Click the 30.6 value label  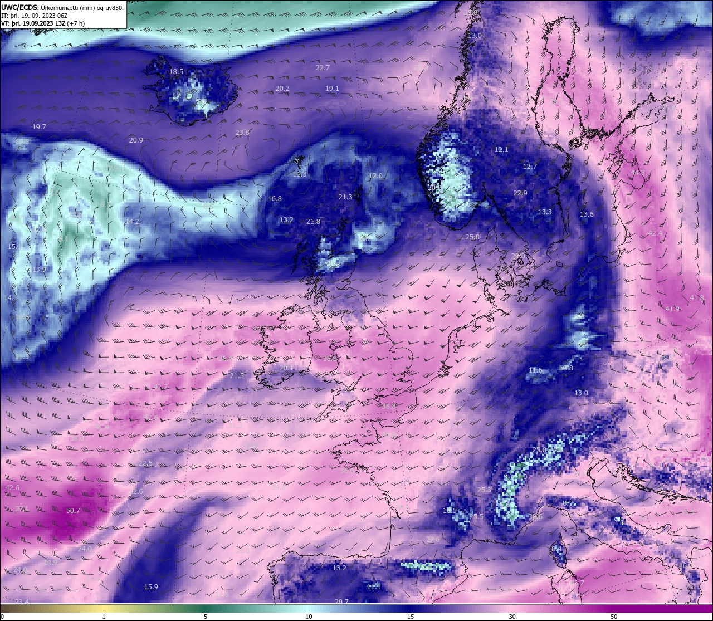(x=535, y=517)
